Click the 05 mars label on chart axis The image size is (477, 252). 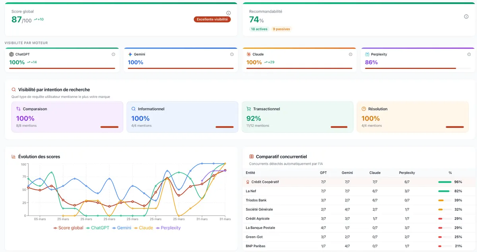(40, 219)
